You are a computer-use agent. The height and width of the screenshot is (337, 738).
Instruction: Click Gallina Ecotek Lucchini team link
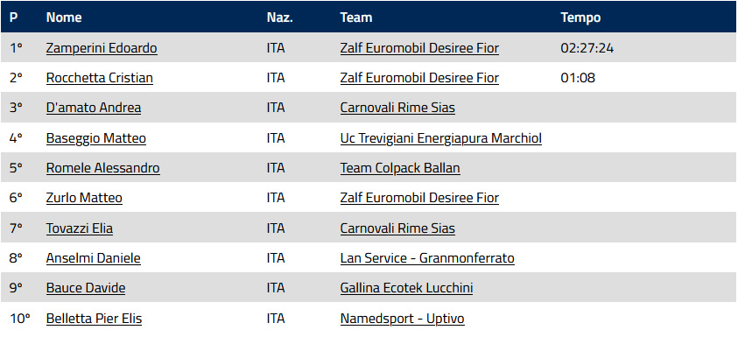pos(407,288)
